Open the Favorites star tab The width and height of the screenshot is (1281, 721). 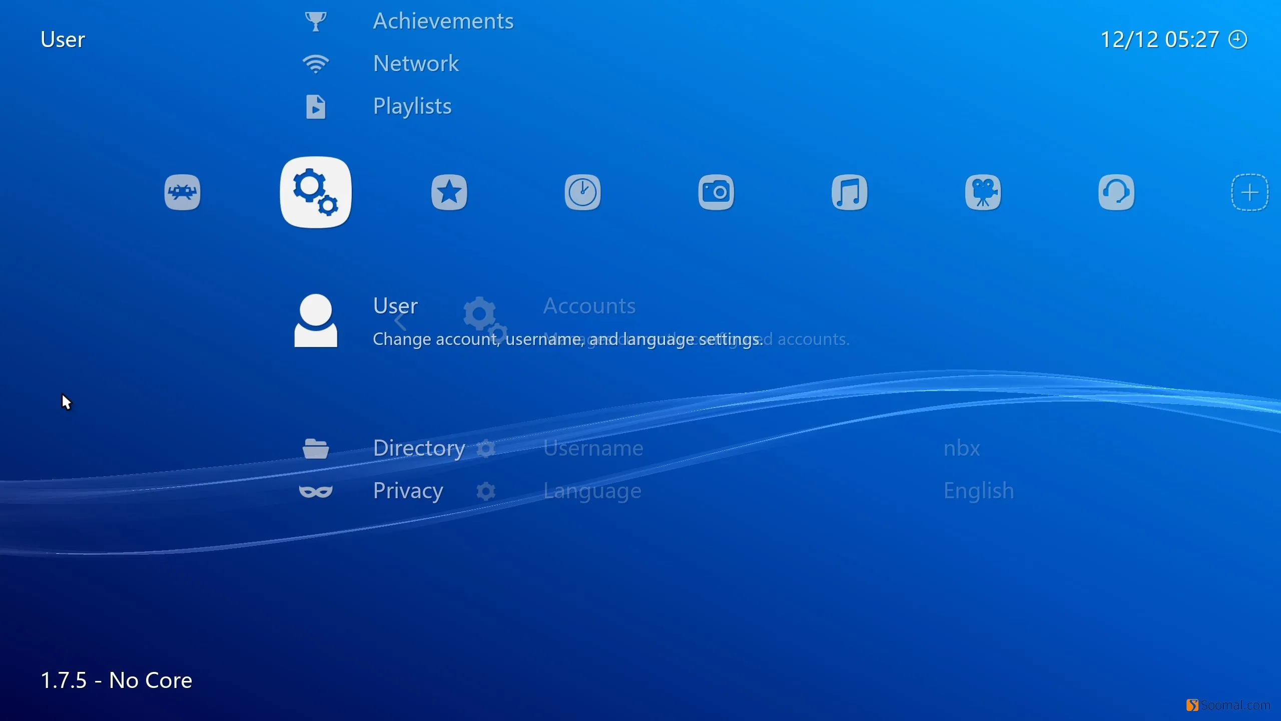449,192
